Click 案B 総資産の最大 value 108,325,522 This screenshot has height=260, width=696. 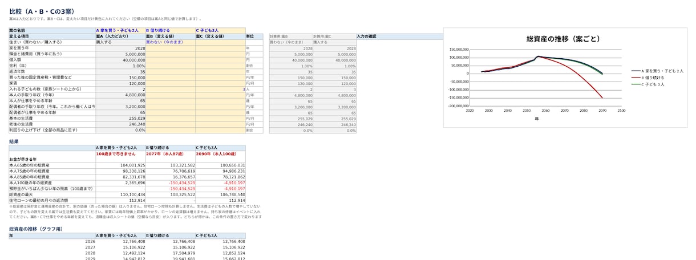[171, 194]
